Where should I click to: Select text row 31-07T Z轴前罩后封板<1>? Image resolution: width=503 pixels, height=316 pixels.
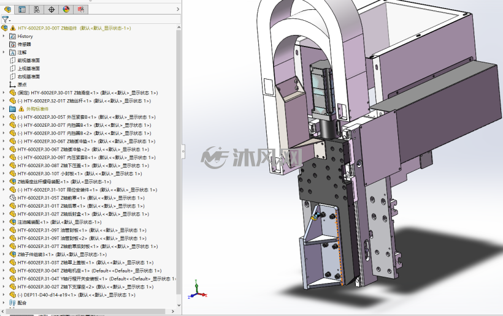pyautogui.click(x=88, y=246)
